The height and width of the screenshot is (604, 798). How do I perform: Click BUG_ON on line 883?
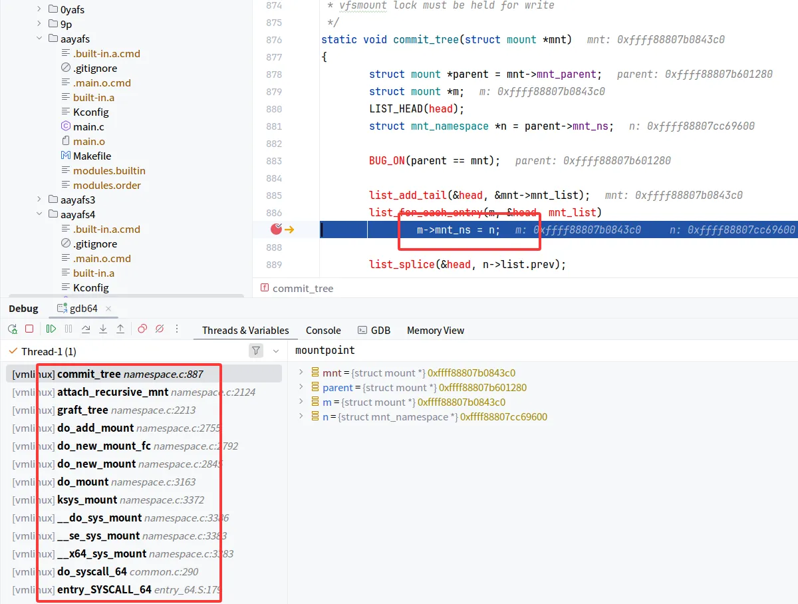(387, 160)
